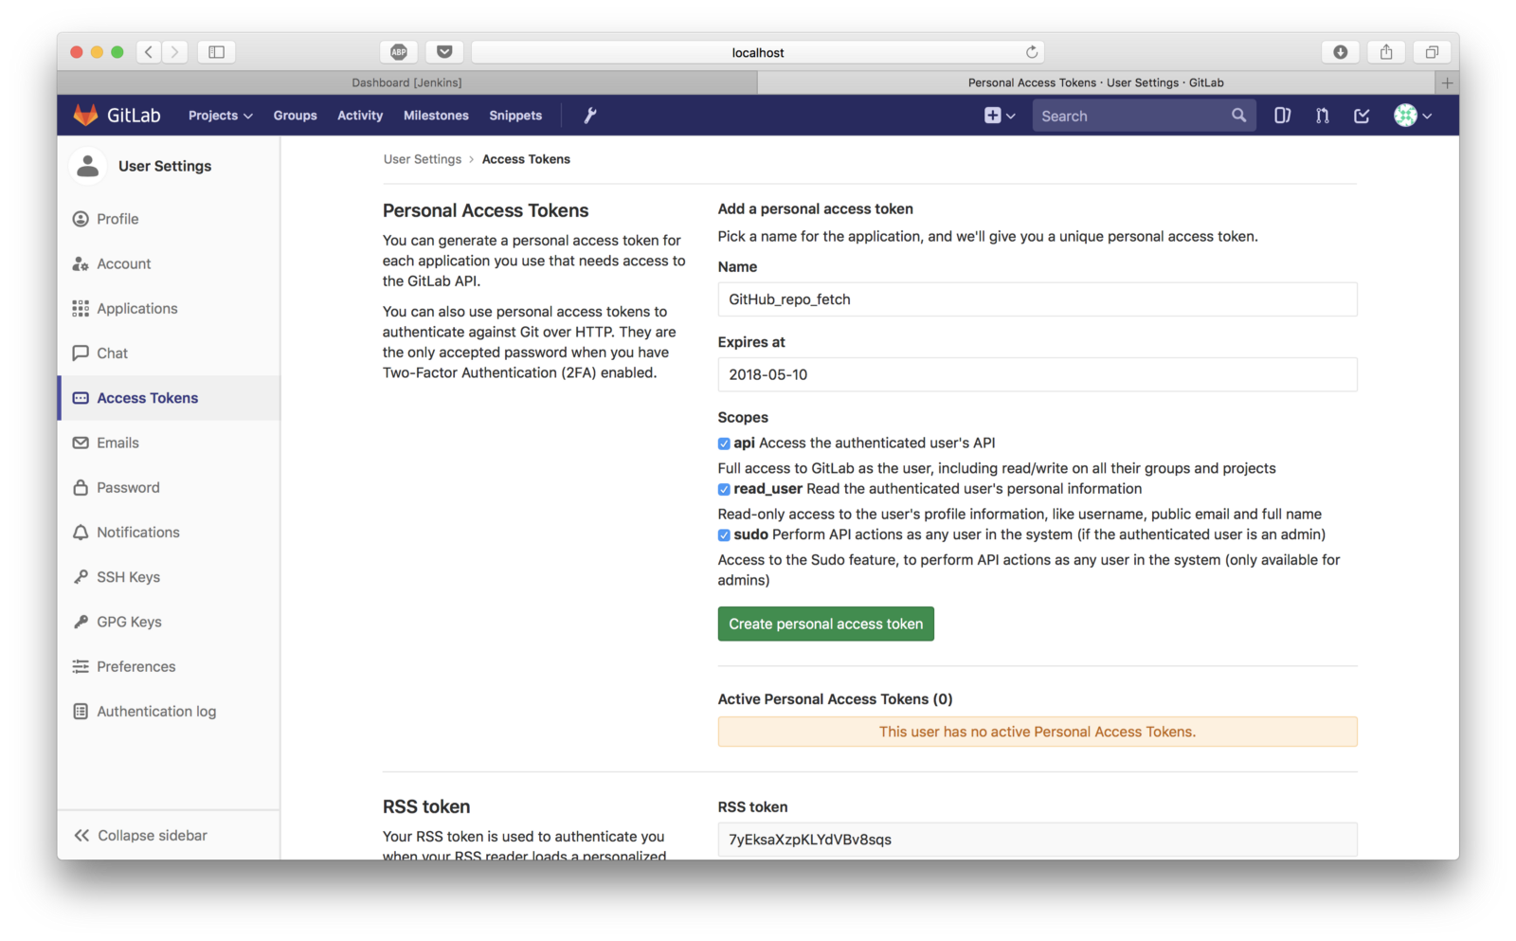The height and width of the screenshot is (941, 1516).
Task: Click the admin area wrench icon
Action: 589,116
